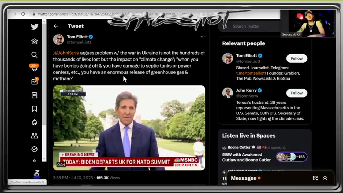Click the profile avatar at sidebar bottom
The height and width of the screenshot is (193, 343).
pyautogui.click(x=36, y=175)
